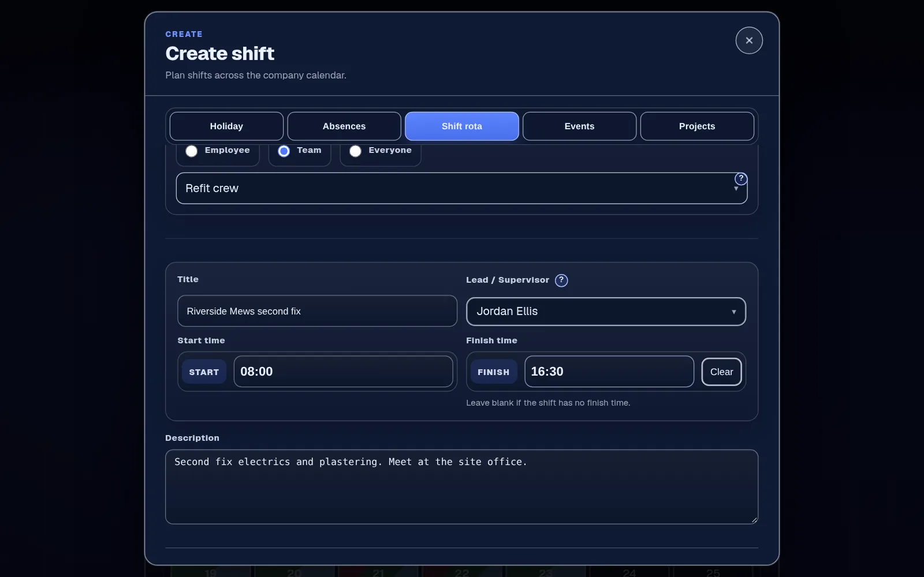Expand the Jordan Ellis supervisor dropdown
The height and width of the screenshot is (577, 924).
606,312
